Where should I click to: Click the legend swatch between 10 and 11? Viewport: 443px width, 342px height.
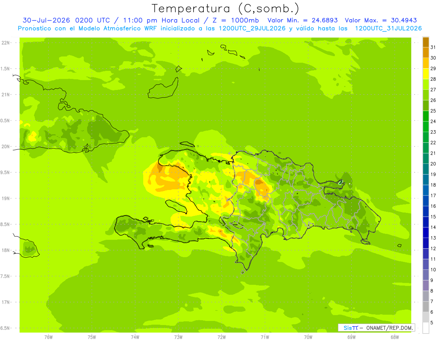(x=426, y=264)
